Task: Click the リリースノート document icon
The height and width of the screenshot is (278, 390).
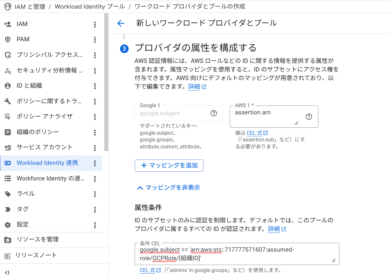Action: (x=8, y=255)
